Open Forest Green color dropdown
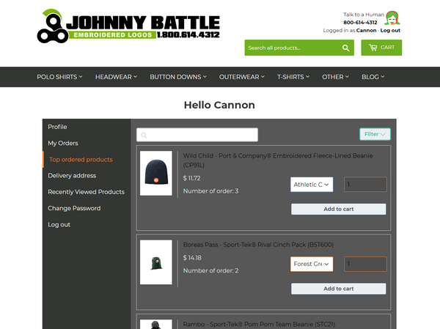The image size is (440, 329). point(312,264)
